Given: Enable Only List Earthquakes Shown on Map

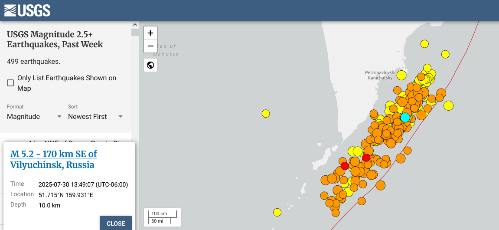Looking at the screenshot, I should click(10, 83).
